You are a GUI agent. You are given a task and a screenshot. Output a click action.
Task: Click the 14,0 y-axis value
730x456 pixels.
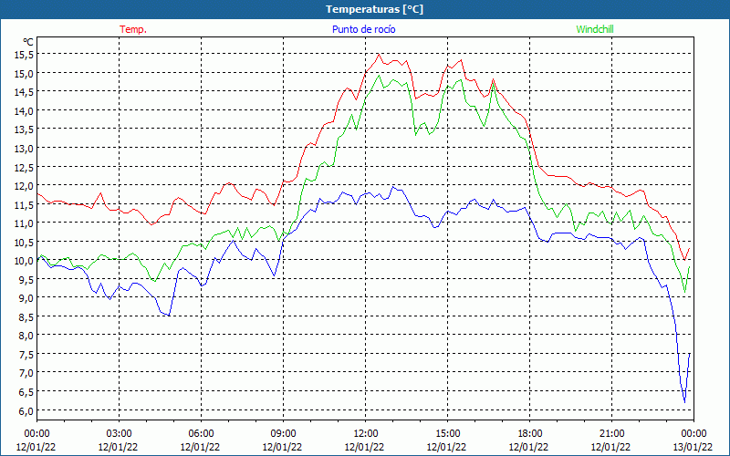tap(26, 110)
